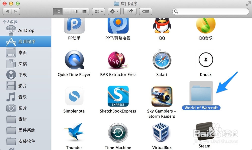This screenshot has height=150, width=252.
Task: Select the RAR Extractor Free icon
Action: click(x=118, y=60)
